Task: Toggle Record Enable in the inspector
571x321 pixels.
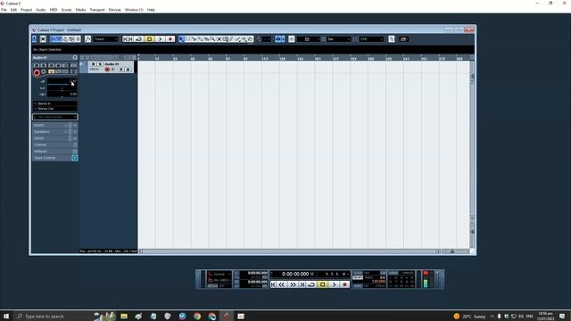Action: 37,72
